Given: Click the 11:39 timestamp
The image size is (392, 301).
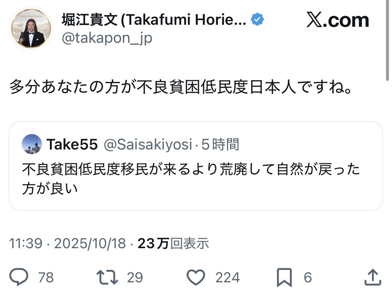Looking at the screenshot, I should pyautogui.click(x=25, y=243).
